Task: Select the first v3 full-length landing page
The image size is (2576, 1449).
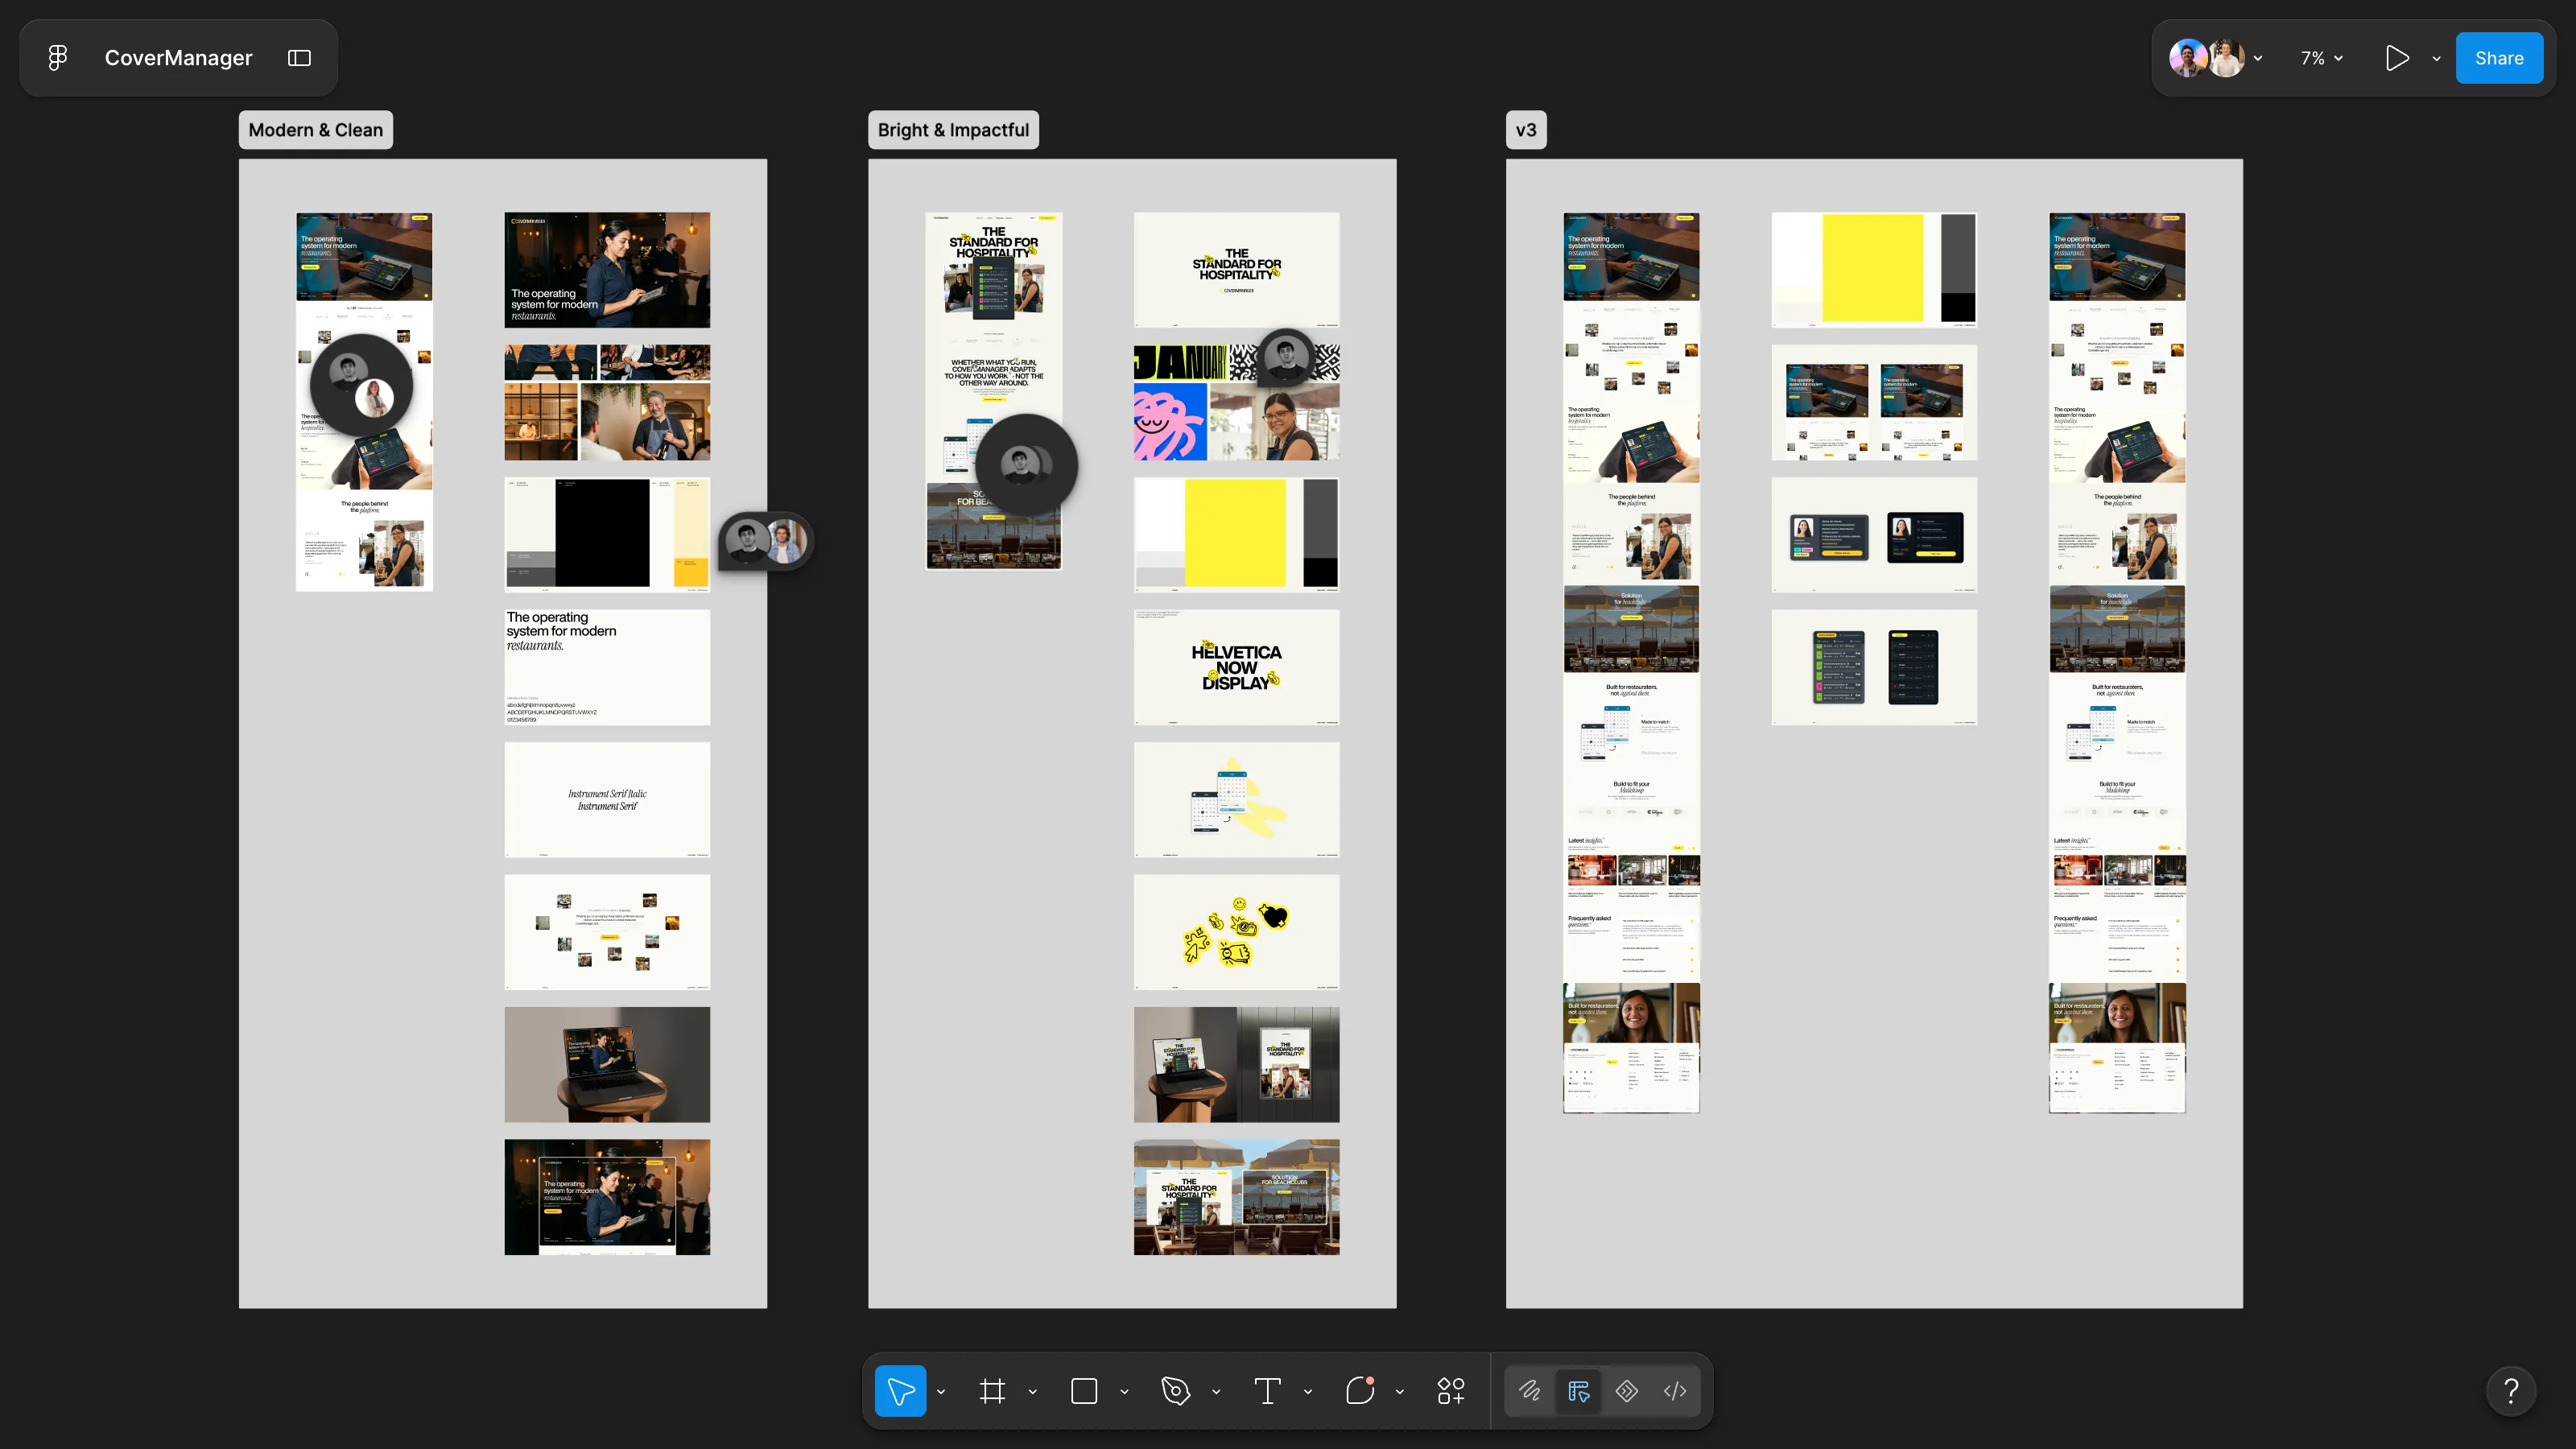Action: (1631, 663)
